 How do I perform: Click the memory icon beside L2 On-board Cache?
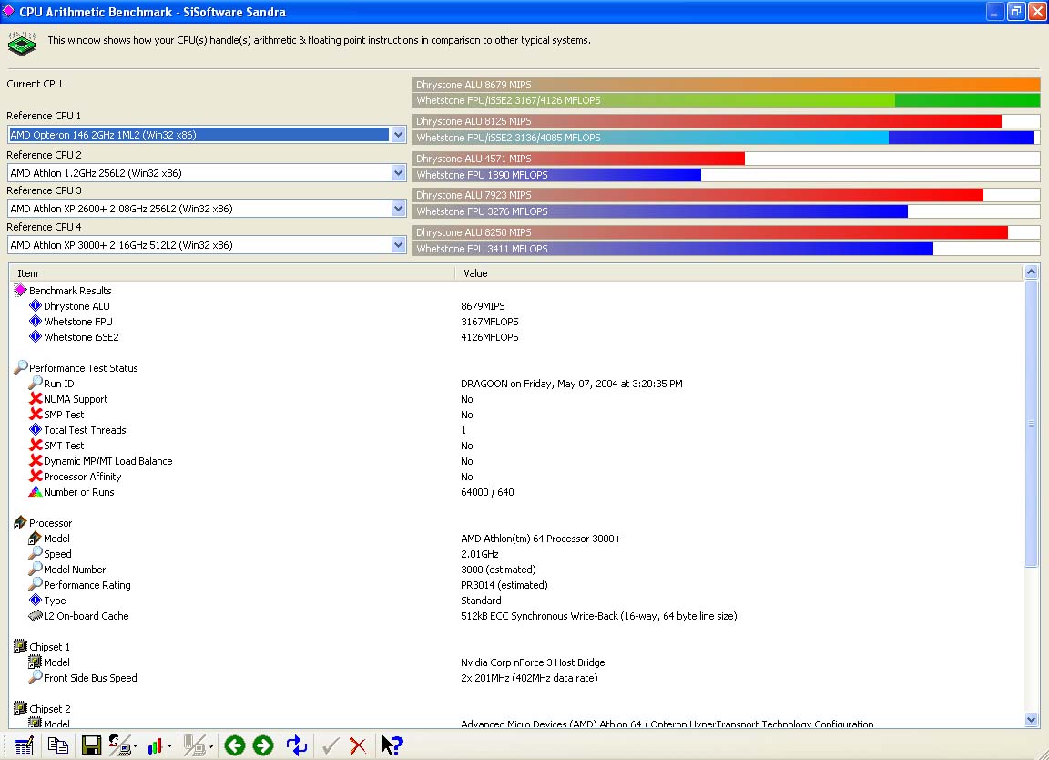(x=36, y=615)
